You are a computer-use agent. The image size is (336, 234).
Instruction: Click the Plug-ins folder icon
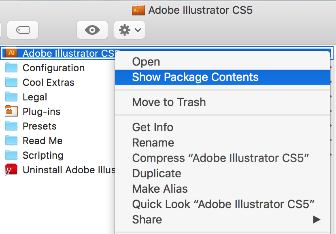11,111
